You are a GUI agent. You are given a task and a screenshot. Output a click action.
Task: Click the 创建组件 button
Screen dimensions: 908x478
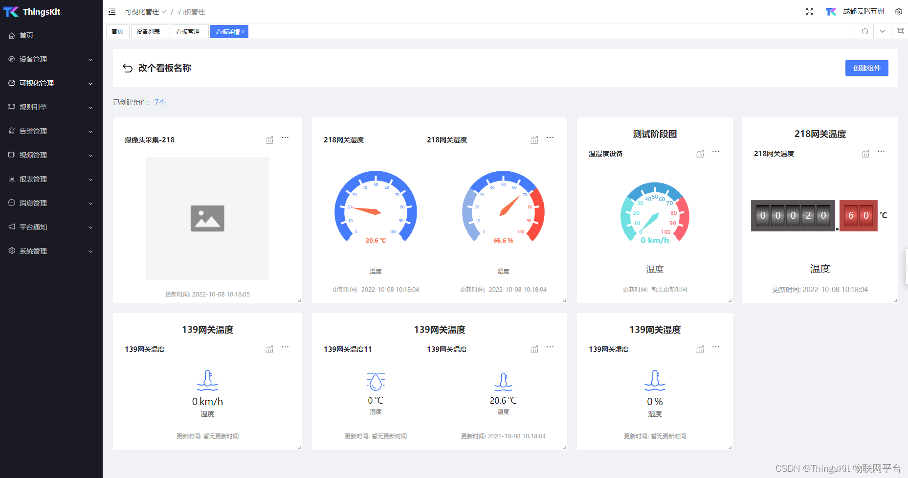click(866, 68)
